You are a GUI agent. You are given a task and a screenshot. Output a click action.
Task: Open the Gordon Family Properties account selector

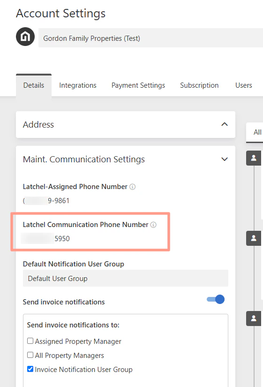[150, 38]
